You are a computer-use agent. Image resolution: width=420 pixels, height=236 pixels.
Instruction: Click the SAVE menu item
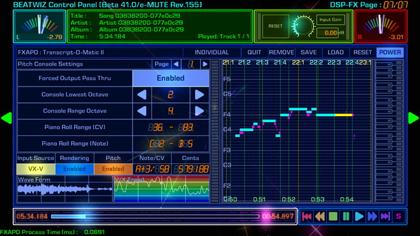pyautogui.click(x=308, y=52)
